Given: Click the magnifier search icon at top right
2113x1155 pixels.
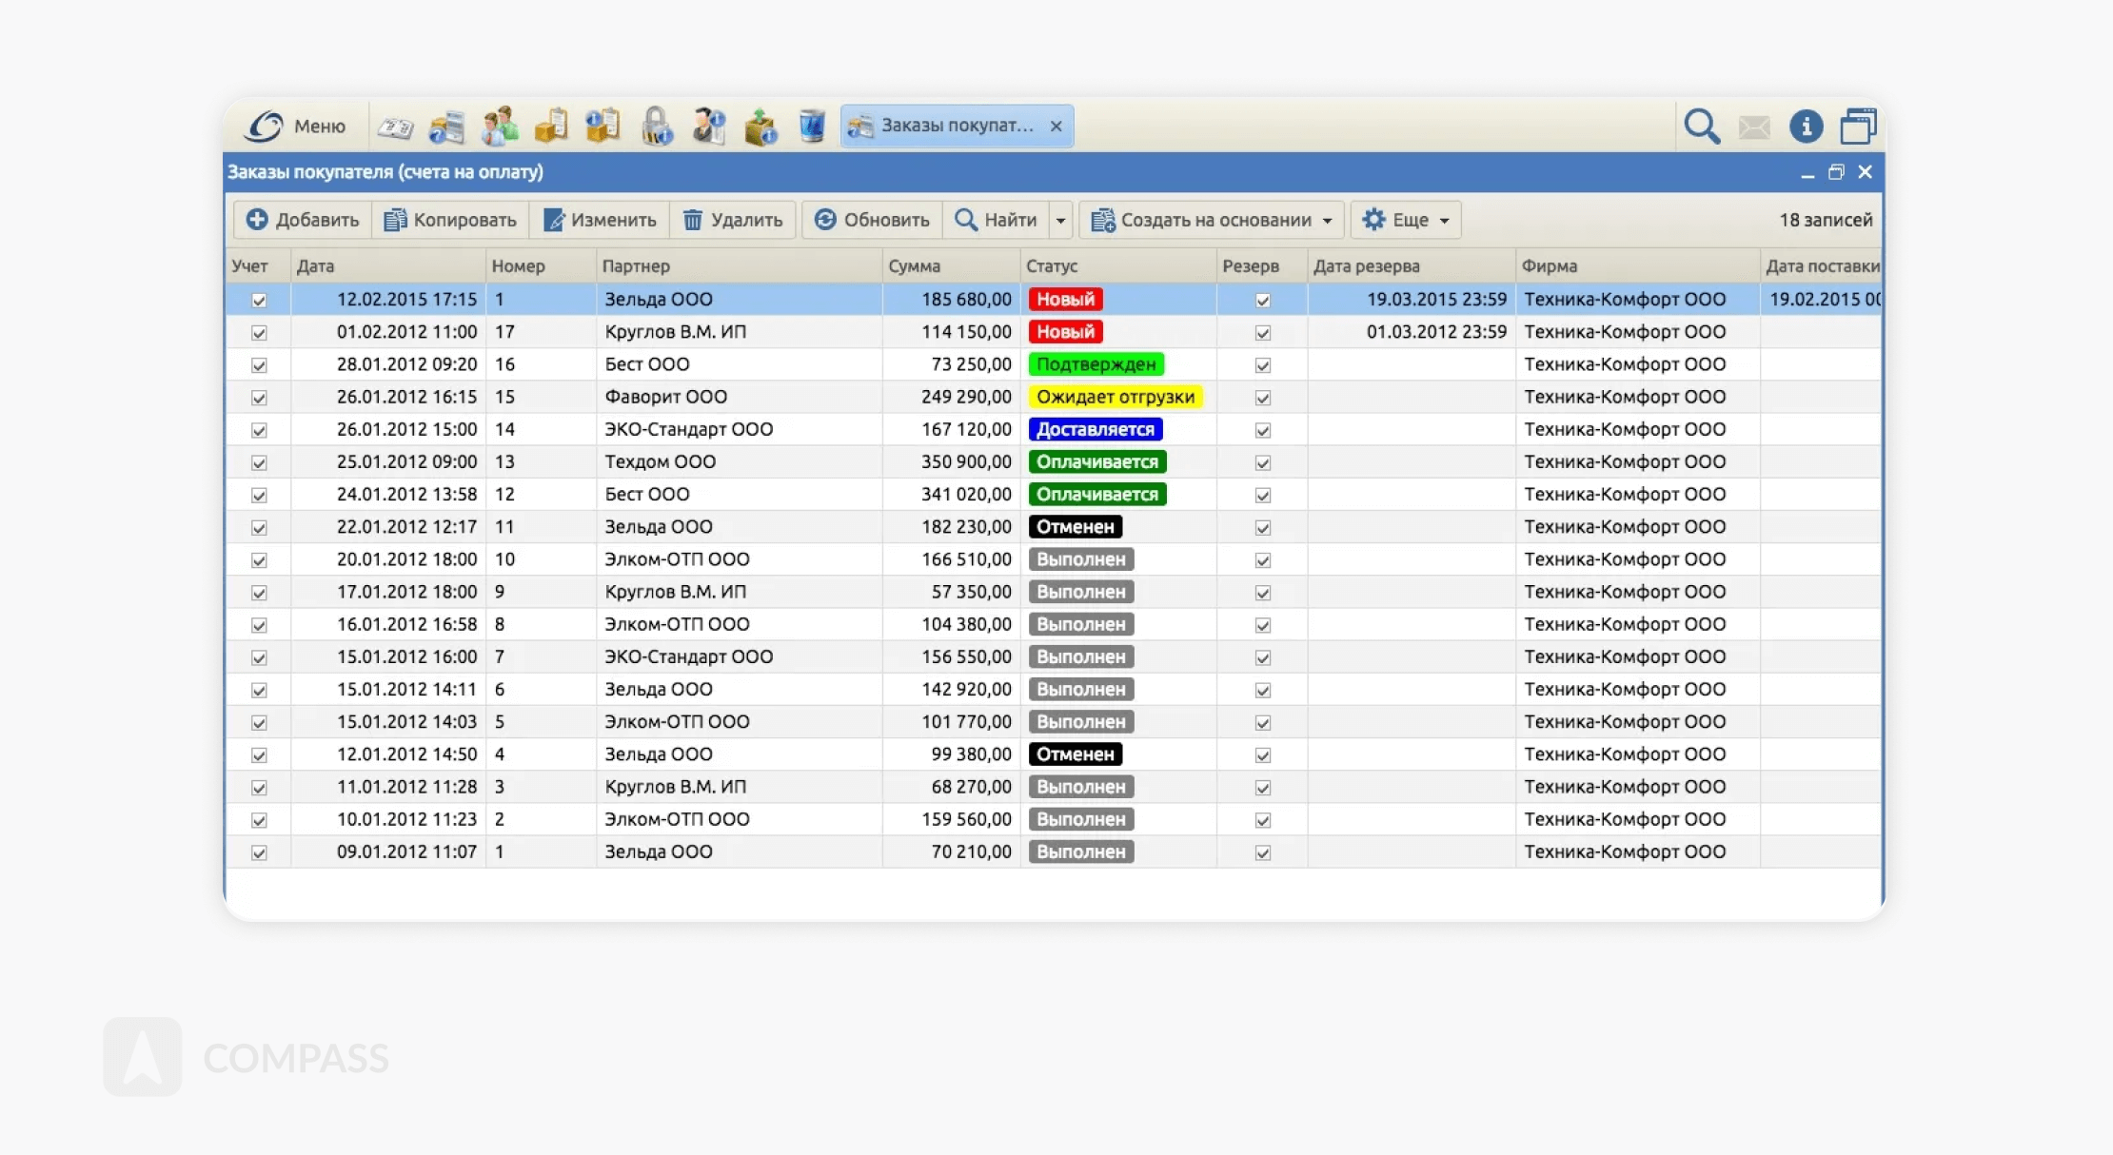Looking at the screenshot, I should (1702, 127).
